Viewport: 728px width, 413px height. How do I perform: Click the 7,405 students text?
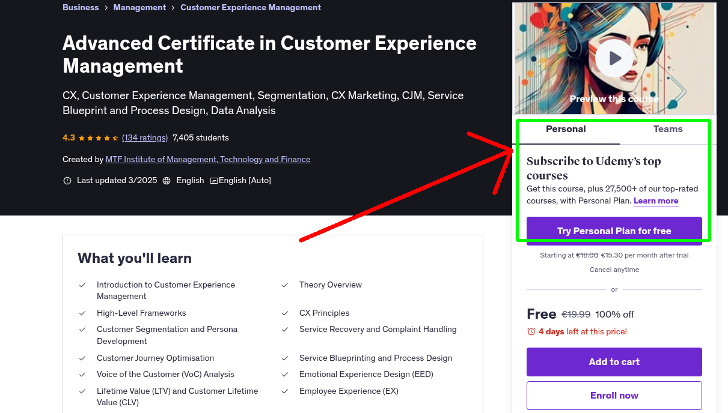tap(201, 137)
